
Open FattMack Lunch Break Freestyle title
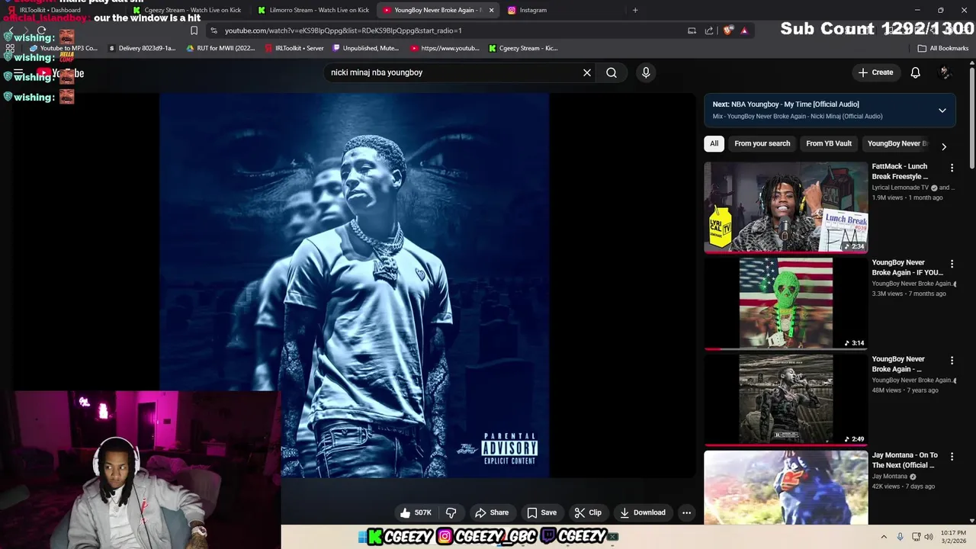(x=901, y=172)
